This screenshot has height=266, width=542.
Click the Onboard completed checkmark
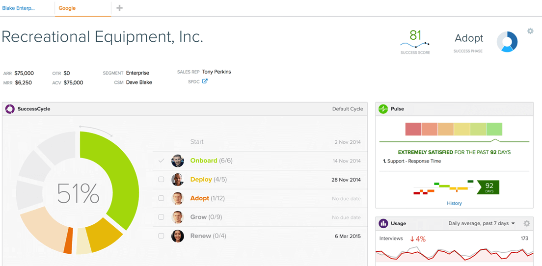(161, 160)
